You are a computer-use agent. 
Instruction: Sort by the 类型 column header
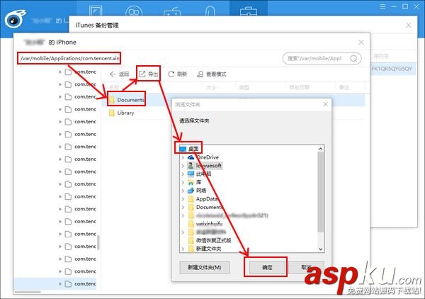(x=244, y=87)
